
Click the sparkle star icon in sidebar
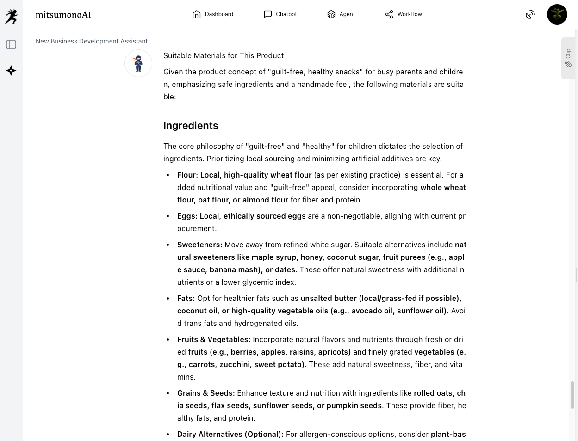(x=11, y=71)
